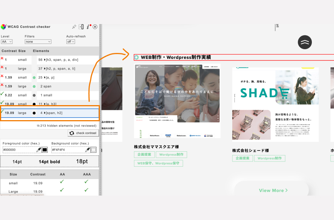Click the foreground color eyedropper
The image size is (334, 220).
[x=38, y=150]
